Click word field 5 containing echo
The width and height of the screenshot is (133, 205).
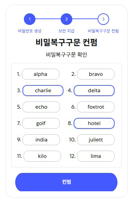[x=41, y=107]
